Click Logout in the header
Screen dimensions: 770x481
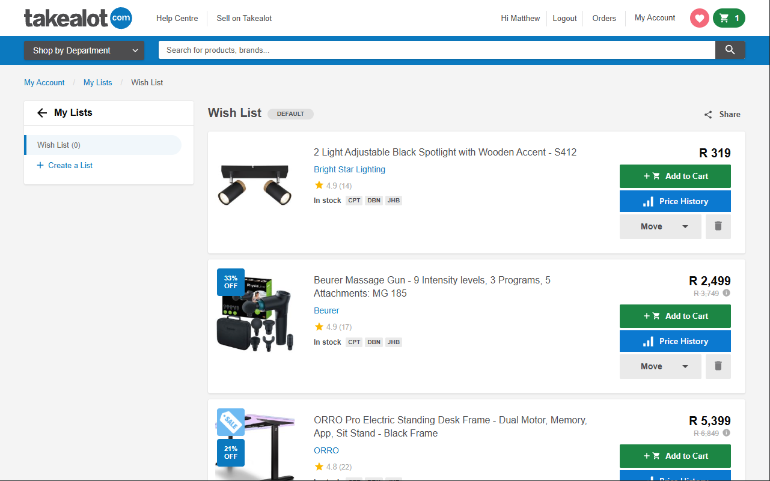(564, 19)
